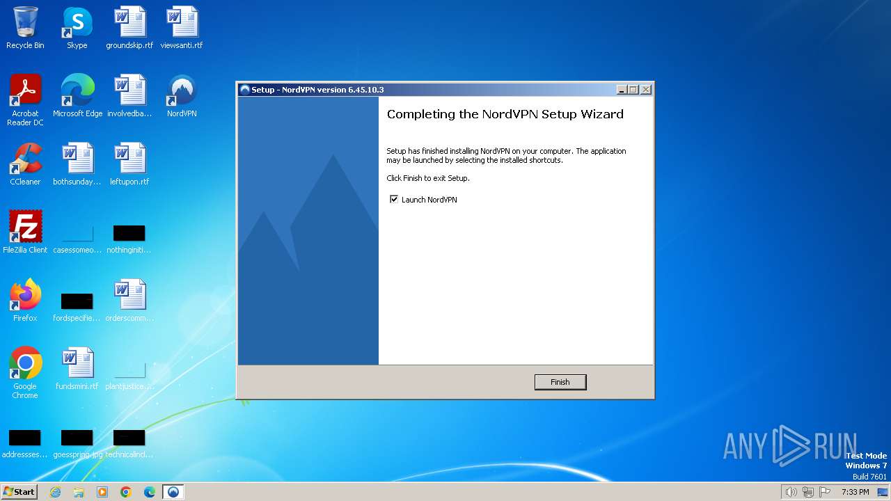Select the bothsunday... document icon
Viewport: 891px width, 501px height.
tap(77, 164)
